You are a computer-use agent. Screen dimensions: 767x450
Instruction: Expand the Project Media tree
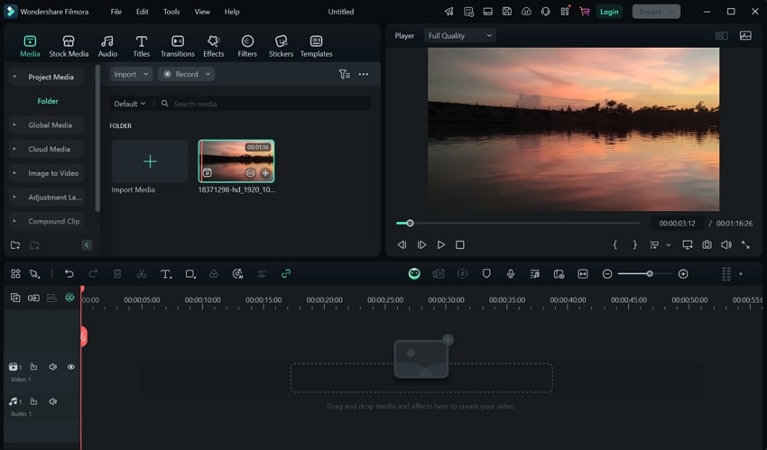14,77
